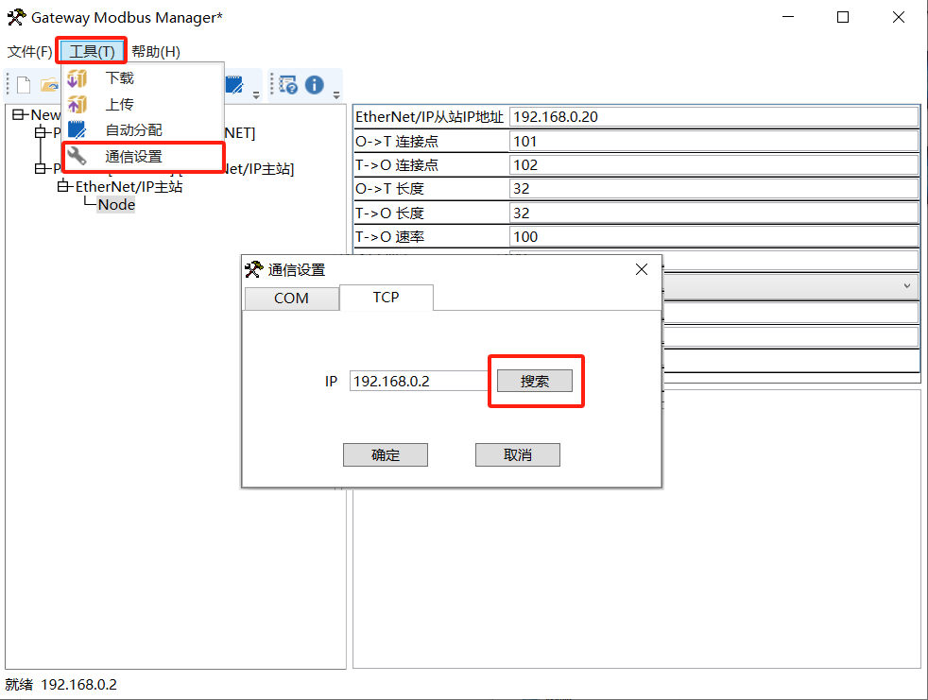This screenshot has height=700, width=928.
Task: Click the download icon in Tools menu
Action: [77, 78]
